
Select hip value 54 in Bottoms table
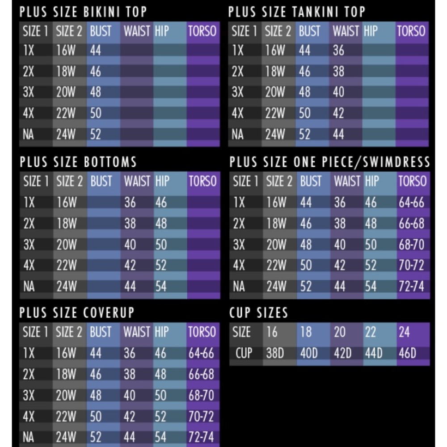coord(161,286)
